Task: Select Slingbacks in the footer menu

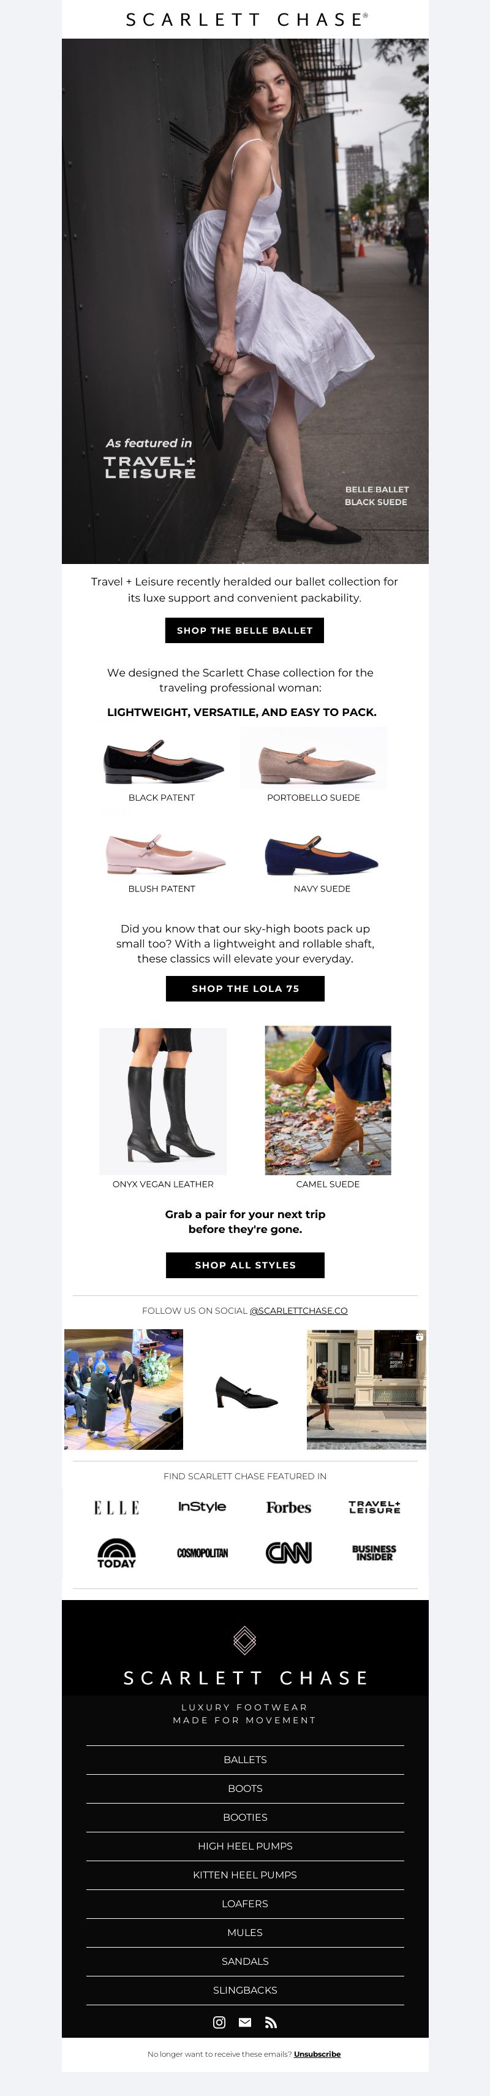Action: pos(244,1990)
